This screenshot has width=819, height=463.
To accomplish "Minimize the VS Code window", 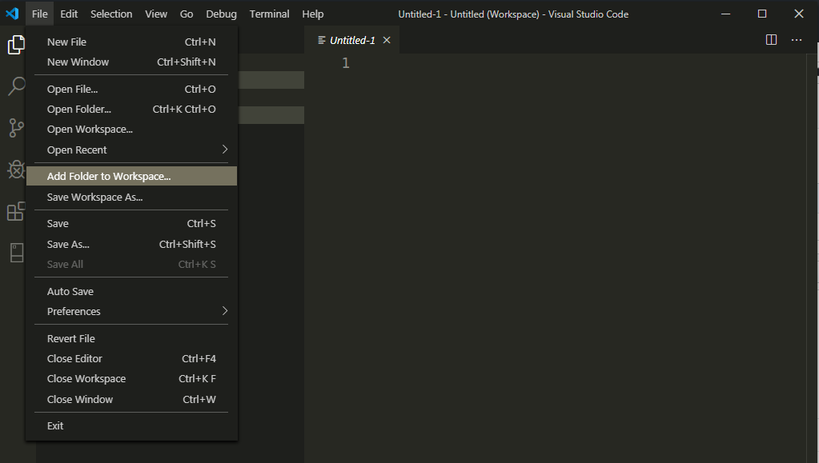I will [725, 14].
